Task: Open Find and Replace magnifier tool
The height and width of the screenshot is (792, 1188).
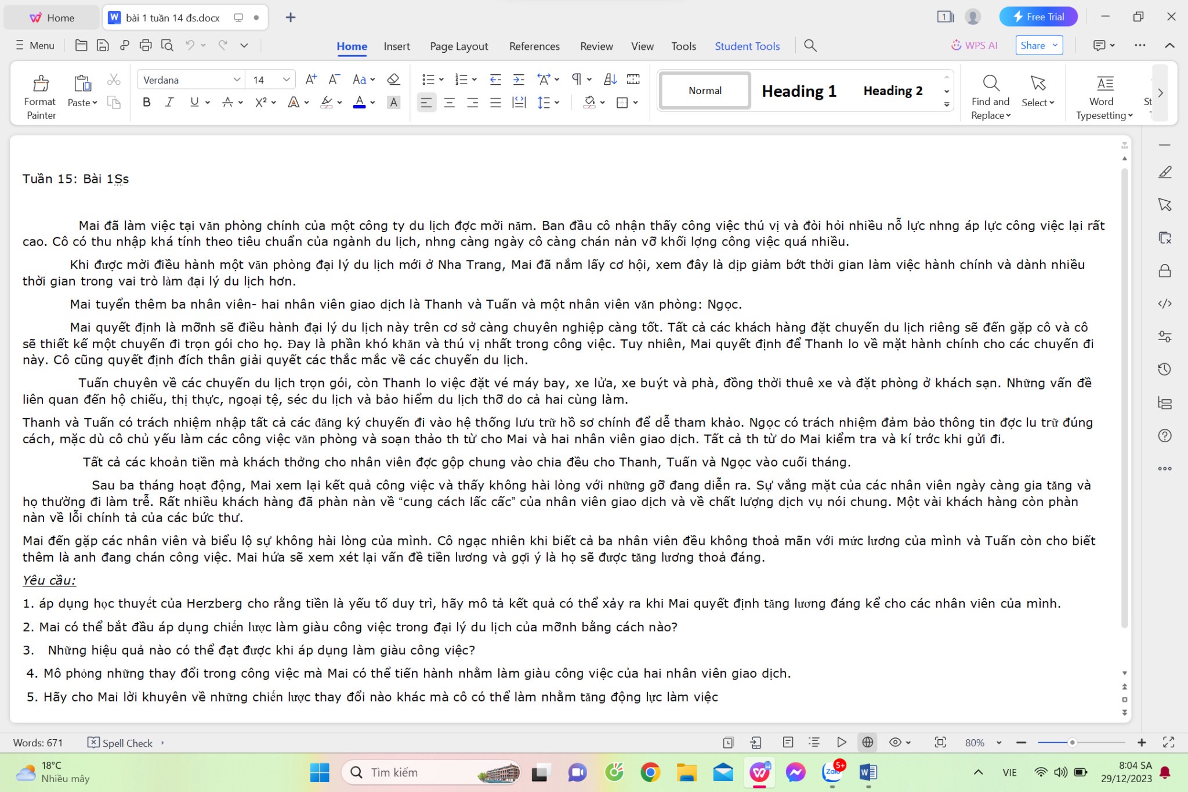Action: (991, 84)
